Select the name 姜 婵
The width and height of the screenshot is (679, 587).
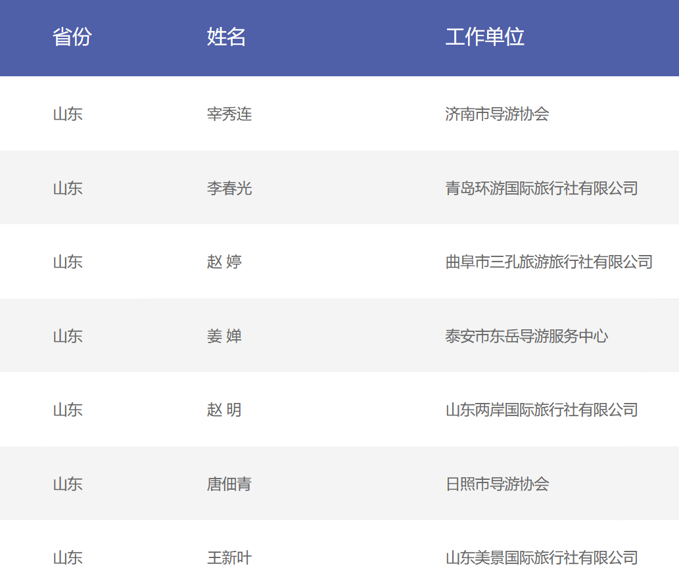tap(224, 336)
